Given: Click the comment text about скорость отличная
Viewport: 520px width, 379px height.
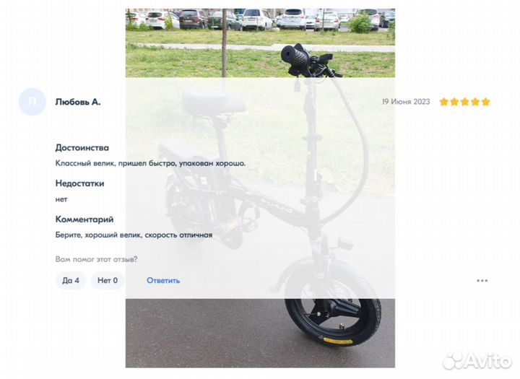Looking at the screenshot, I should click(134, 235).
